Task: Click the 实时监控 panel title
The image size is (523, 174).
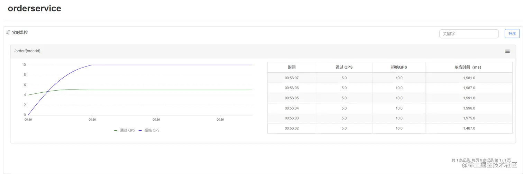Action: (x=20, y=32)
